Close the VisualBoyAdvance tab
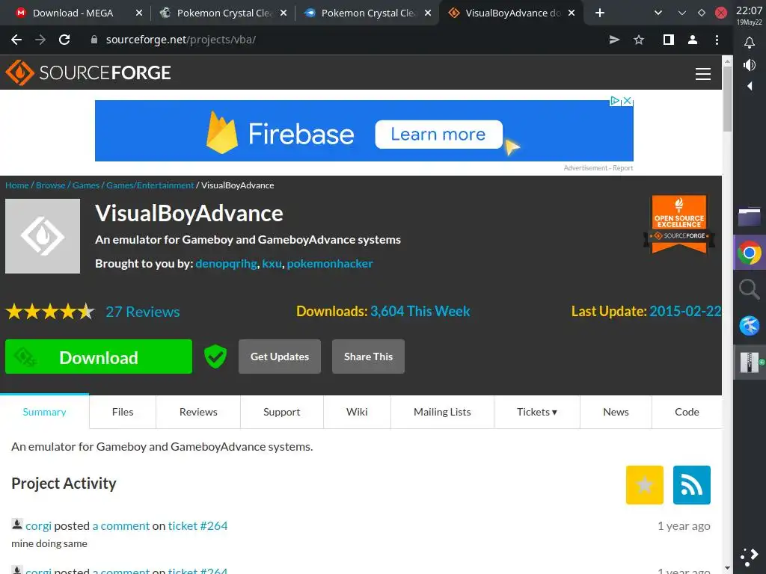 click(572, 13)
